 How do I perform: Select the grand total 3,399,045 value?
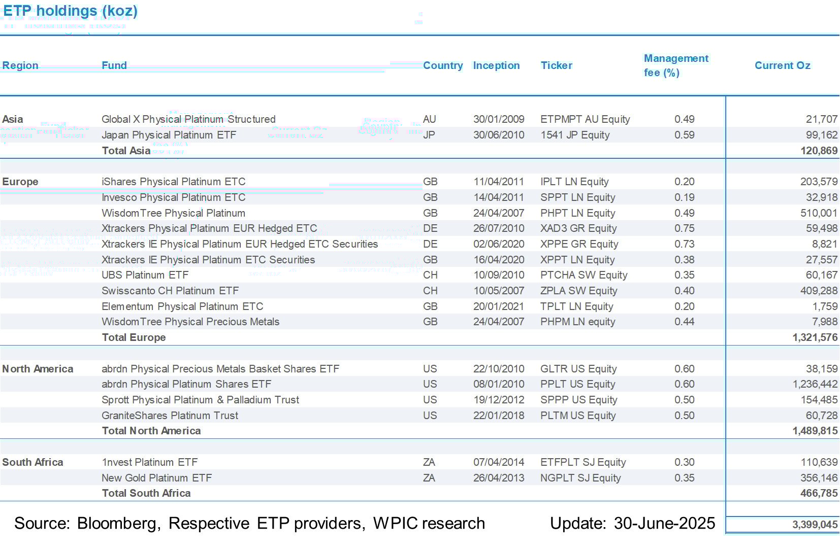(815, 525)
